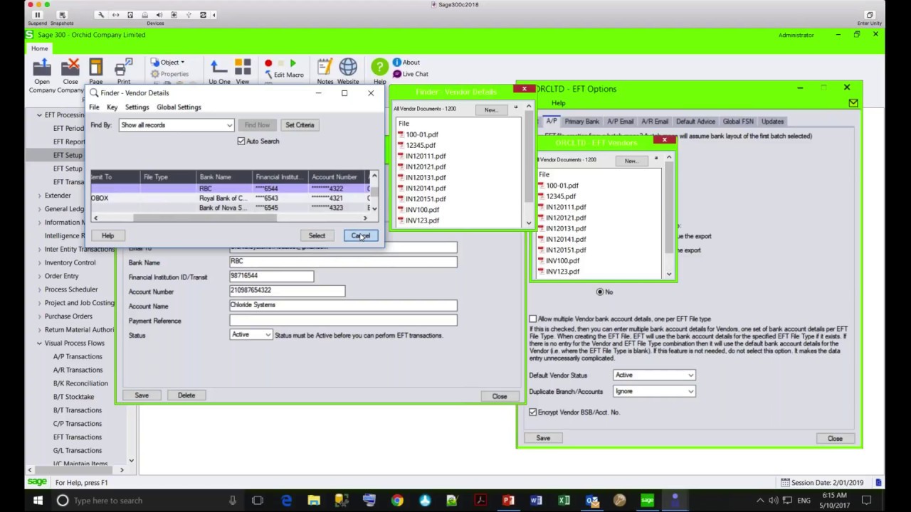Click the green Help icon
Screen dimensions: 911x512
point(379,68)
